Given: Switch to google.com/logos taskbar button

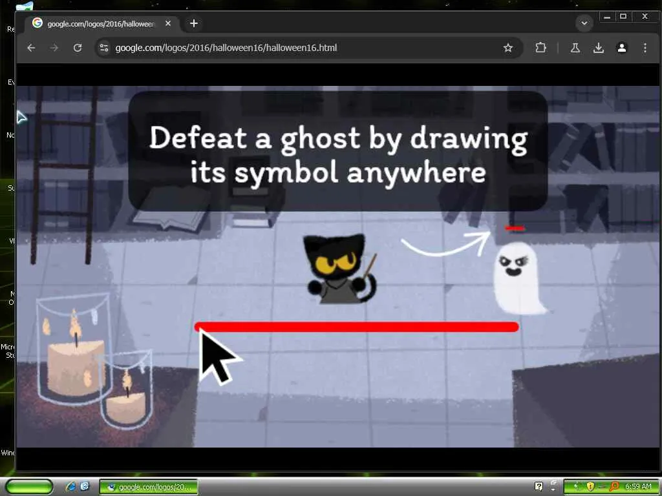Looking at the screenshot, I should [149, 487].
